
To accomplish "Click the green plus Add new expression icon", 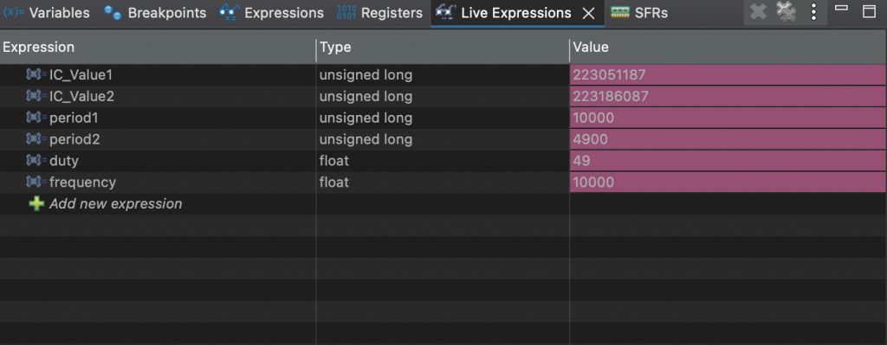I will [36, 204].
